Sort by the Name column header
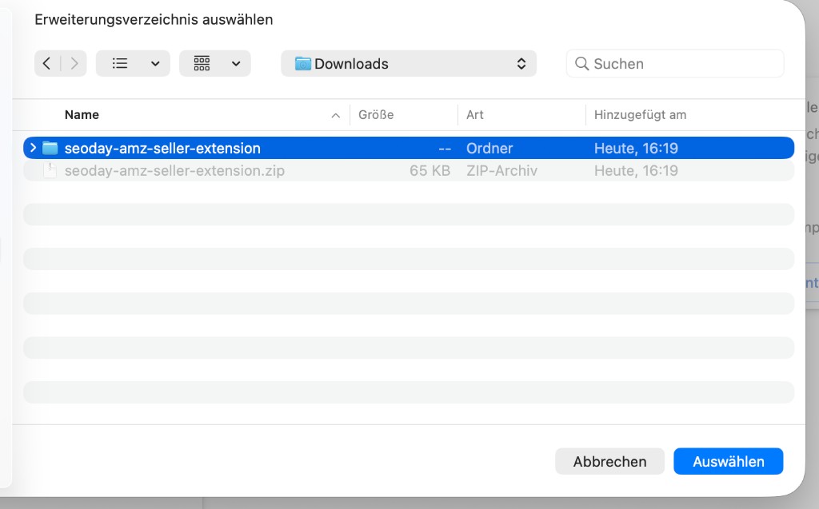 pos(82,115)
